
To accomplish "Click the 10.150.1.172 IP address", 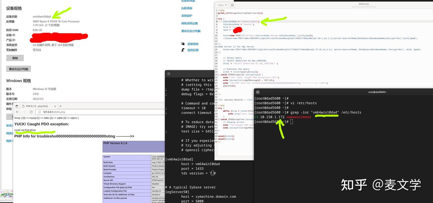I will coord(272,117).
